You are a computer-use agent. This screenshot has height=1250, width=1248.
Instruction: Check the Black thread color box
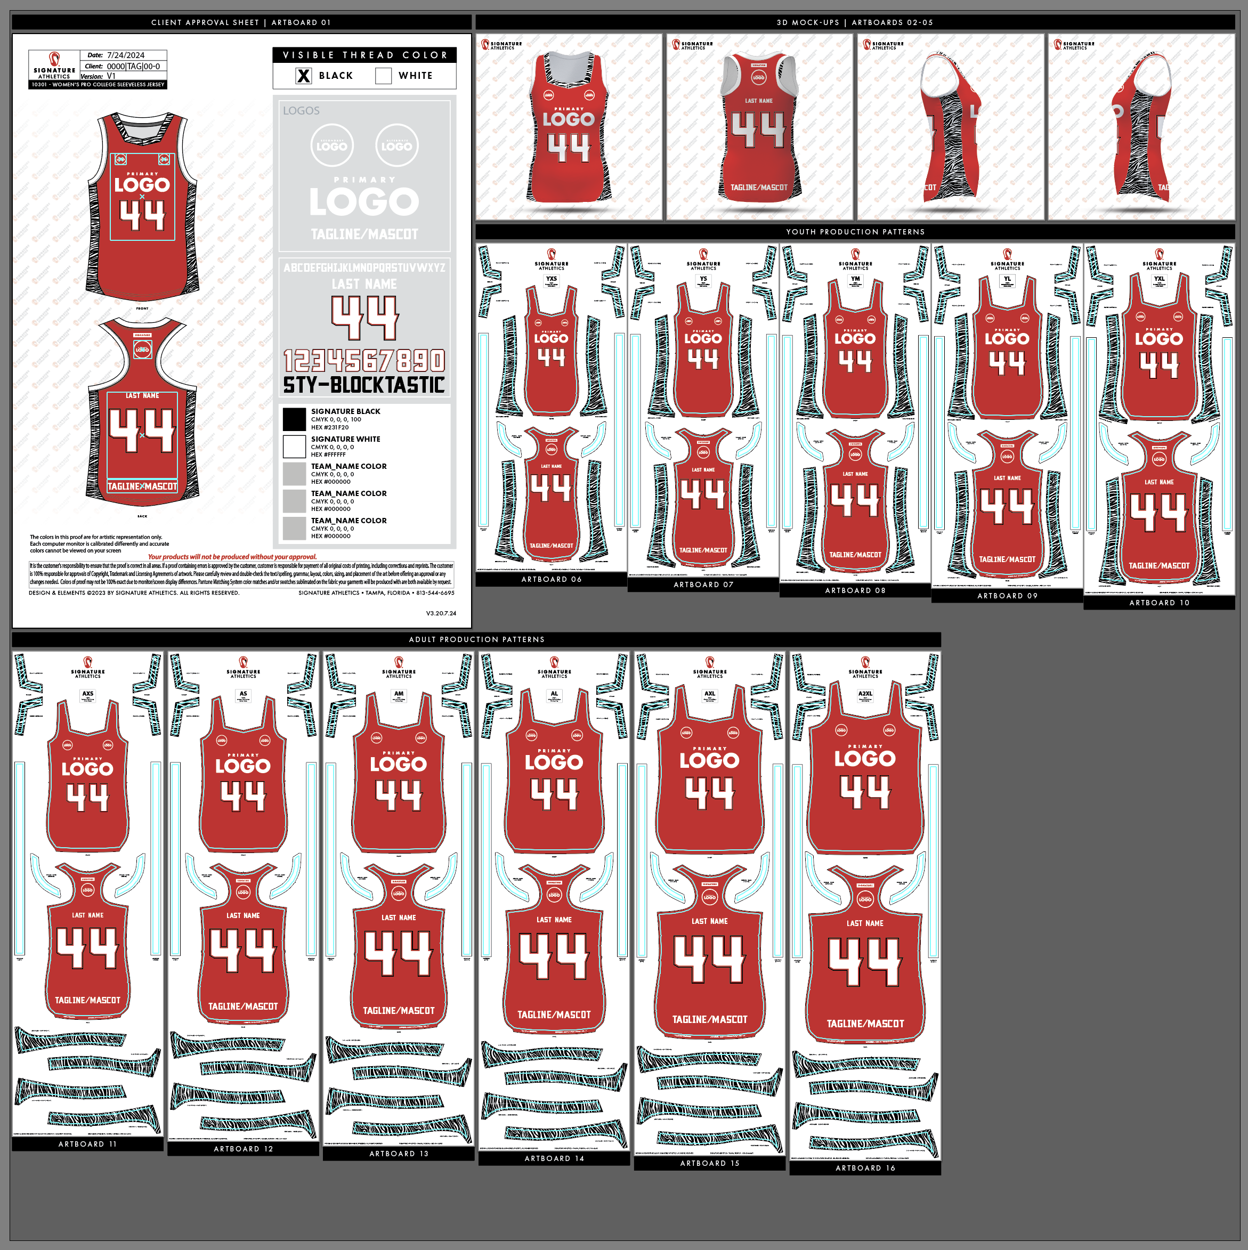pos(303,76)
